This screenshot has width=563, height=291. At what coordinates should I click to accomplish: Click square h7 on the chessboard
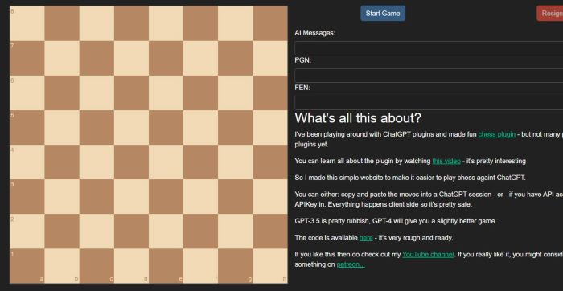(270, 58)
